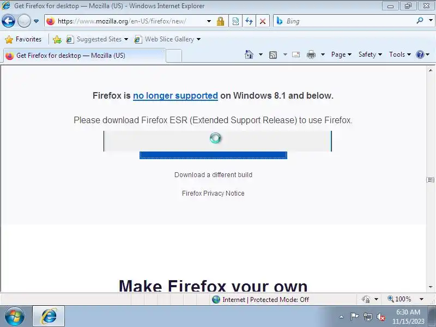
Task: Click the privacy report status bar icon
Action: 366,299
